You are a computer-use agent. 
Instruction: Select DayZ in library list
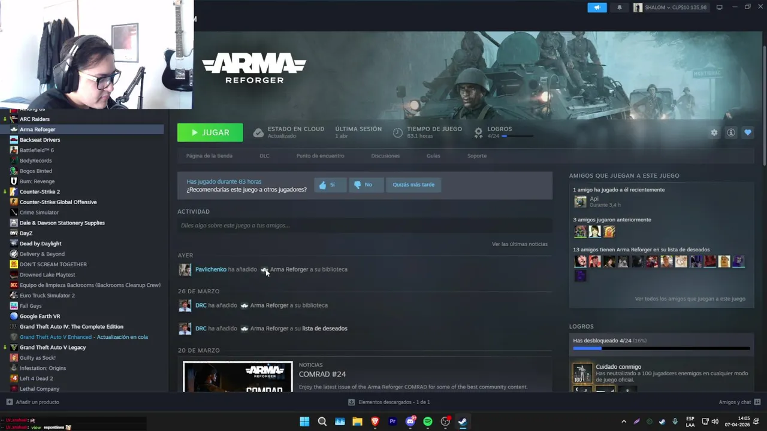[26, 233]
